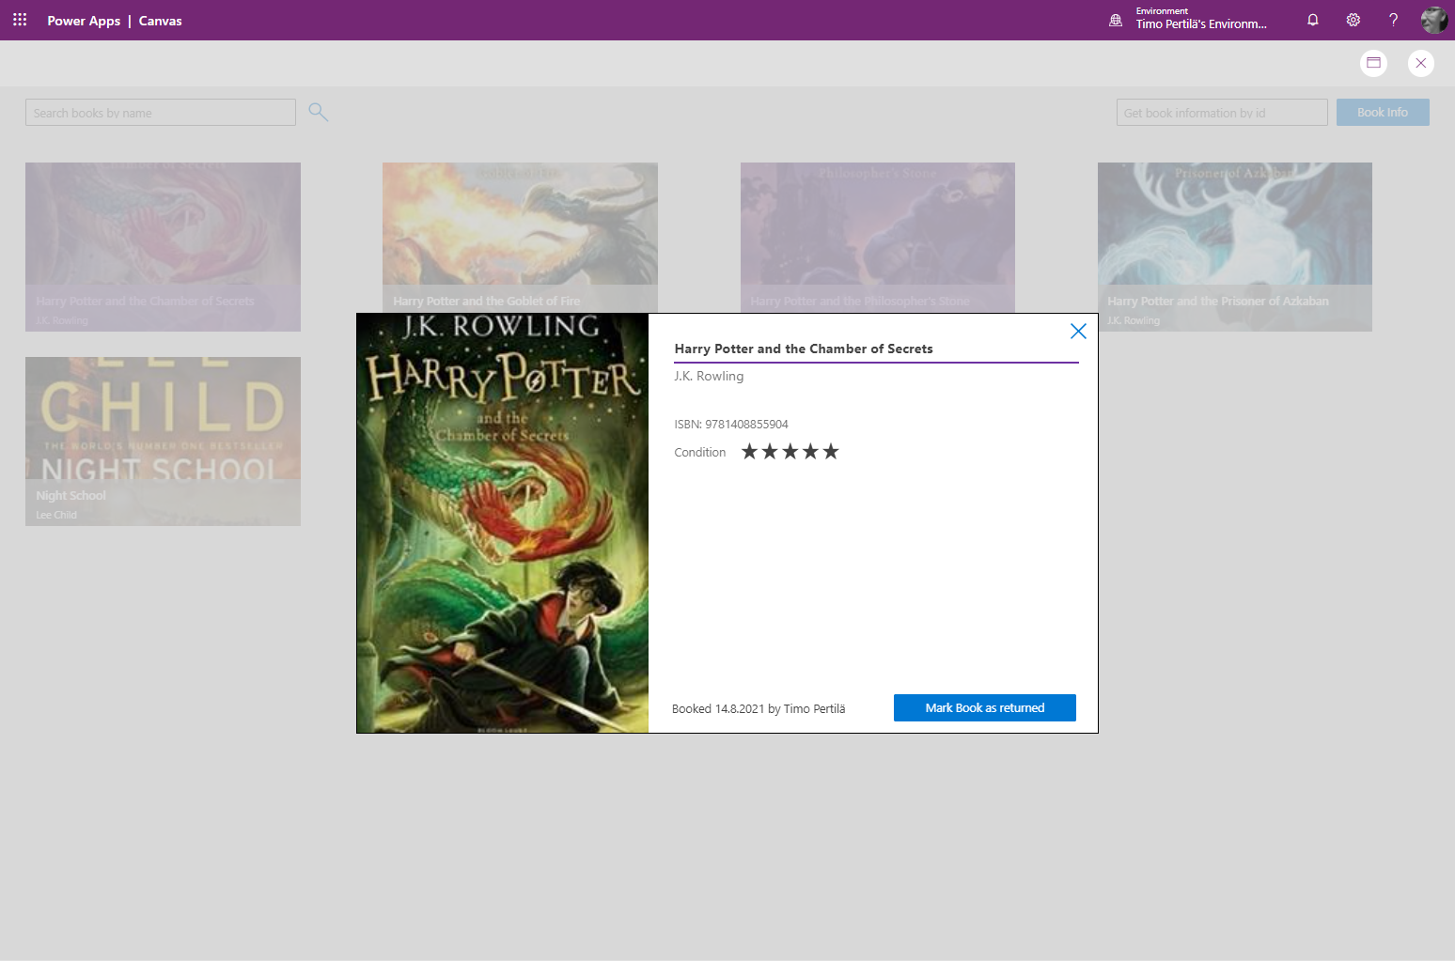Image resolution: width=1455 pixels, height=961 pixels.
Task: Open the user profile avatar
Action: 1433,20
